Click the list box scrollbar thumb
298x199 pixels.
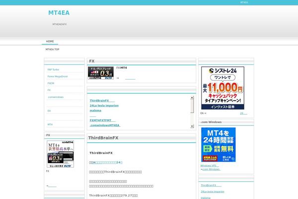[x=192, y=106]
